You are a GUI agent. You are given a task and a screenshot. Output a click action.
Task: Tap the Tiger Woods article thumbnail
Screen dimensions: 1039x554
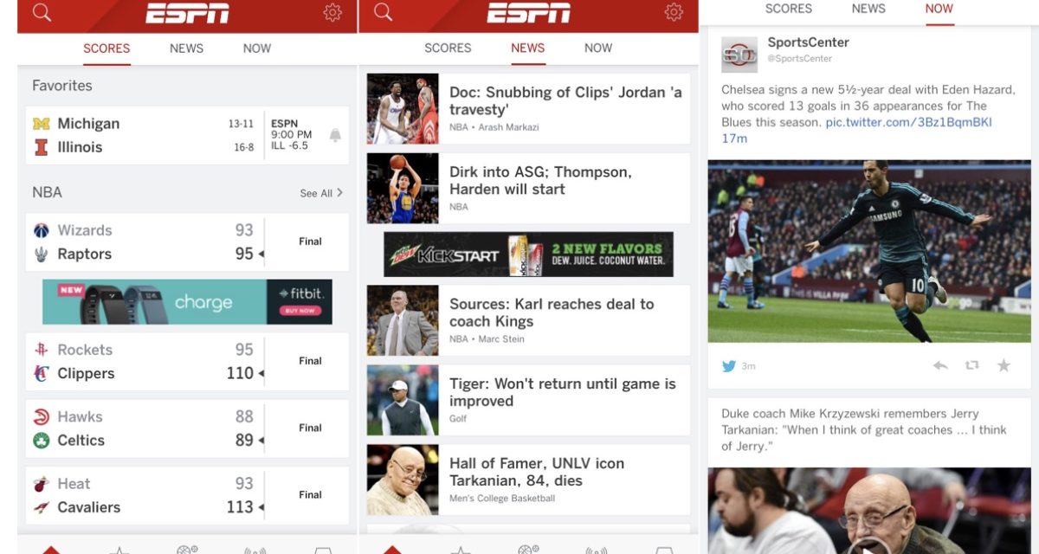click(403, 401)
